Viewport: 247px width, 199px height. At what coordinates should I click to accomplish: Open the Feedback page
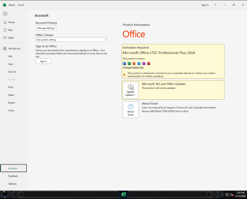pyautogui.click(x=13, y=176)
